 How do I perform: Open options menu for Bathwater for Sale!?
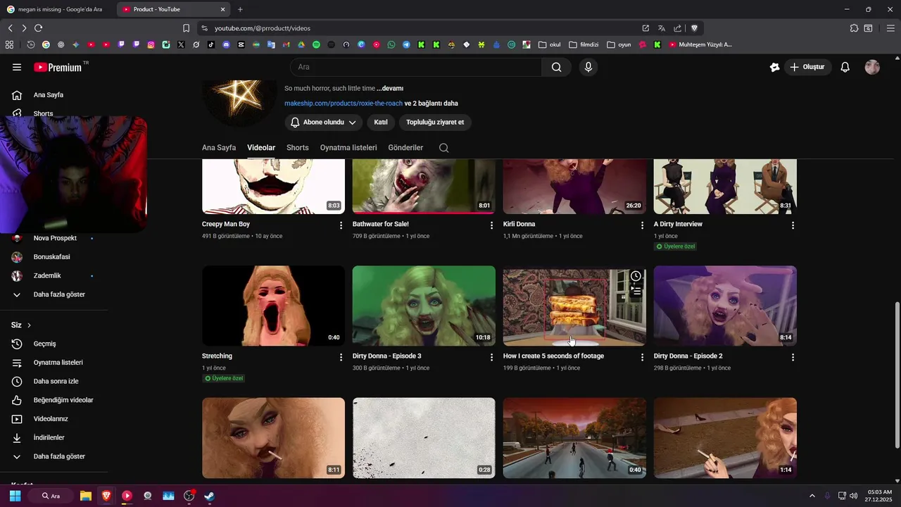coord(491,225)
